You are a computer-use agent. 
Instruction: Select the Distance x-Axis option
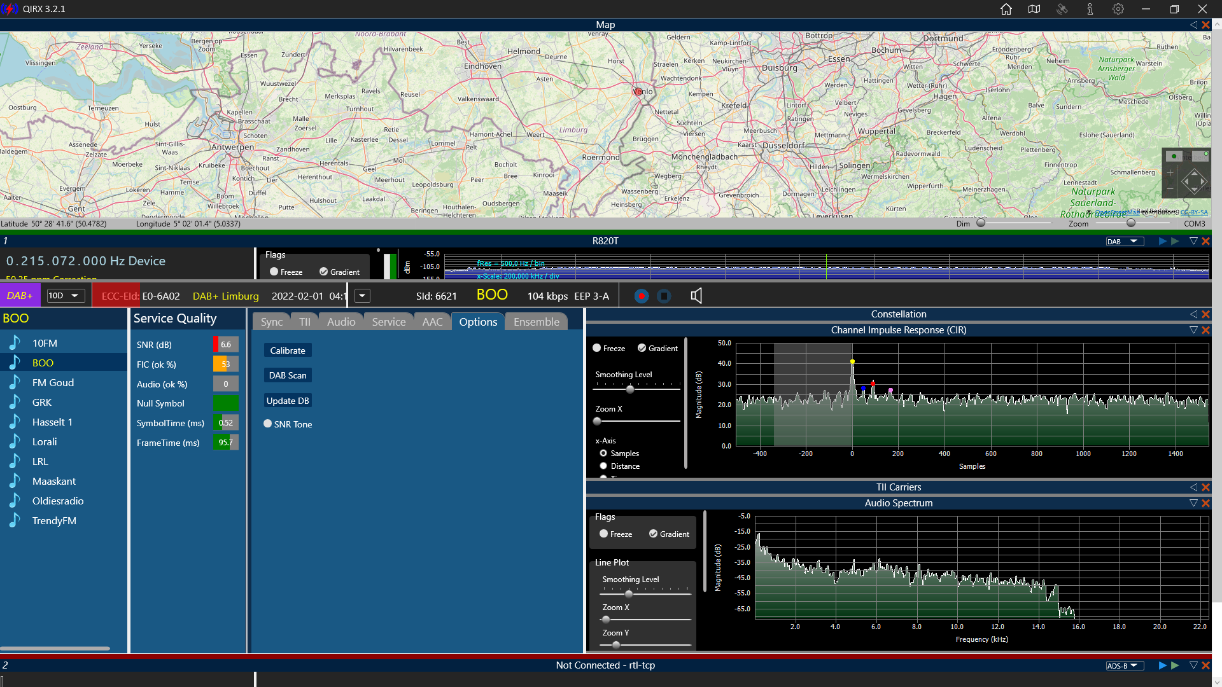603,466
